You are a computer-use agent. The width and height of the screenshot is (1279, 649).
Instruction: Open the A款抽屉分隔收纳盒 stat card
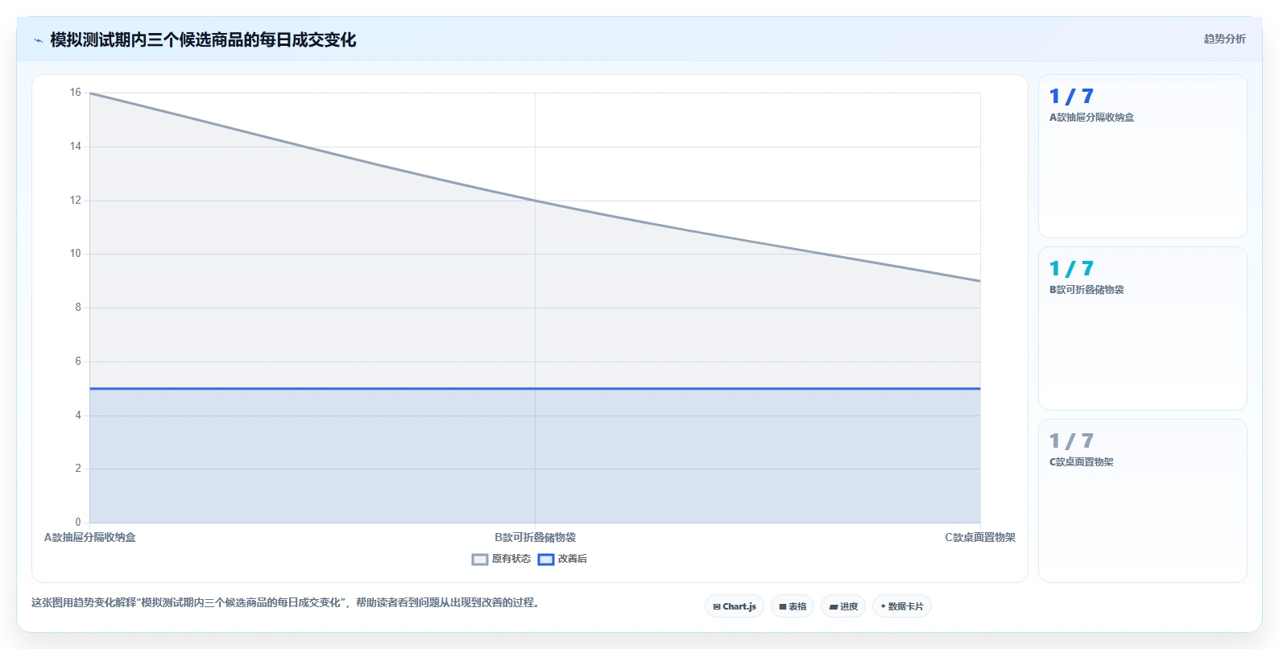(x=1142, y=156)
